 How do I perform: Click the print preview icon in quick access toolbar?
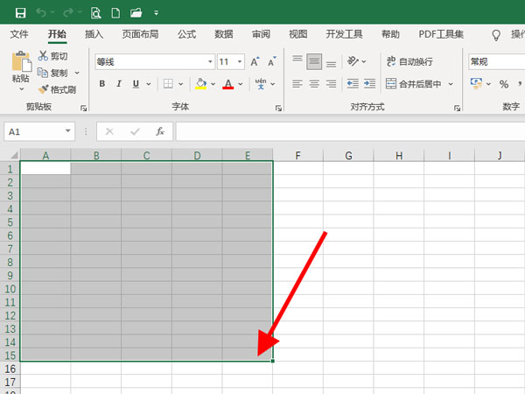(95, 12)
